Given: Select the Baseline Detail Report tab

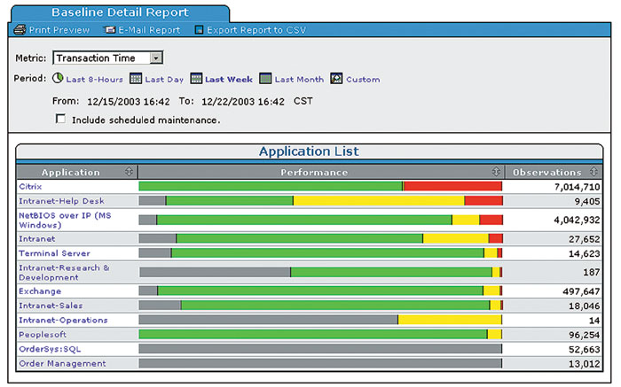Looking at the screenshot, I should click(119, 12).
